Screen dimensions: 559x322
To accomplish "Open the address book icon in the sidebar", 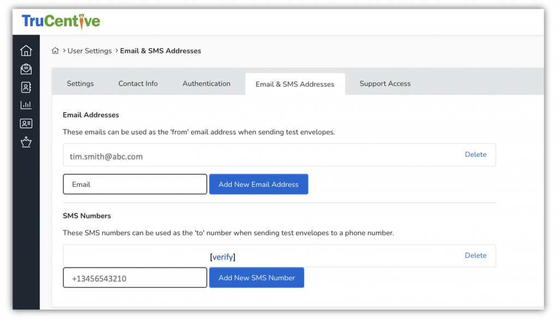I will (26, 87).
